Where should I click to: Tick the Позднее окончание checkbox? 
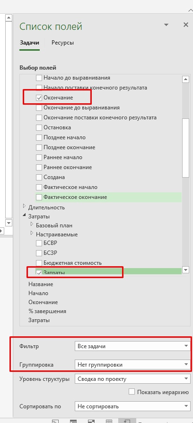[x=39, y=148]
